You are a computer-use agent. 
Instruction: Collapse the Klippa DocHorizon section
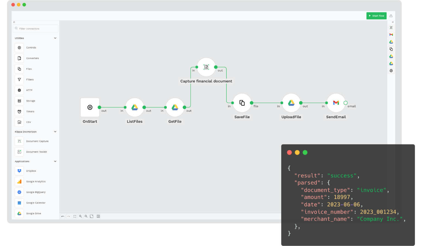(x=55, y=132)
